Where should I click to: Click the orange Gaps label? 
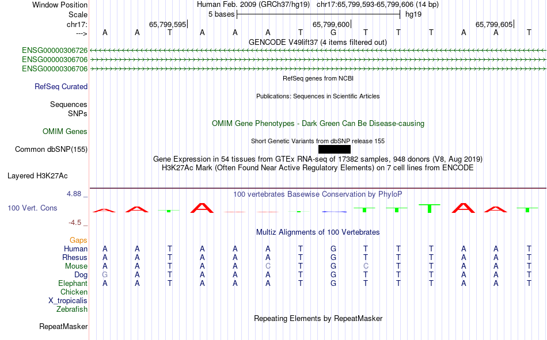[78, 240]
